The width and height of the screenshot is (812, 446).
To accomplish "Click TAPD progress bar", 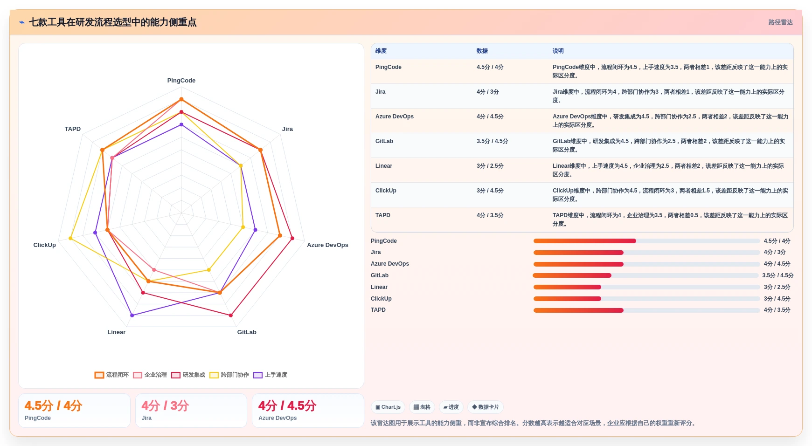I will pyautogui.click(x=646, y=310).
